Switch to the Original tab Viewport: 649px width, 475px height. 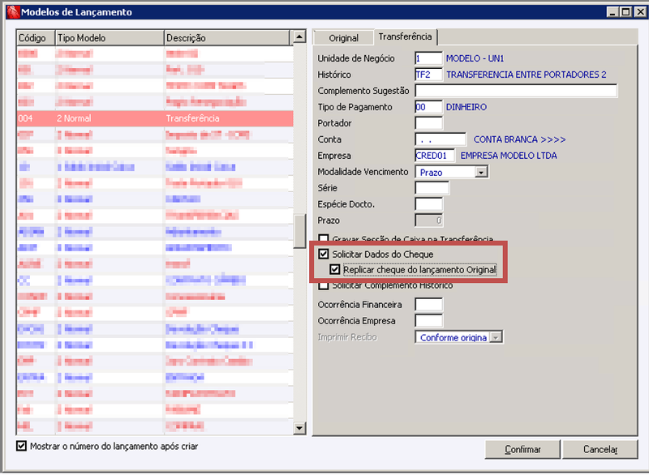point(343,38)
